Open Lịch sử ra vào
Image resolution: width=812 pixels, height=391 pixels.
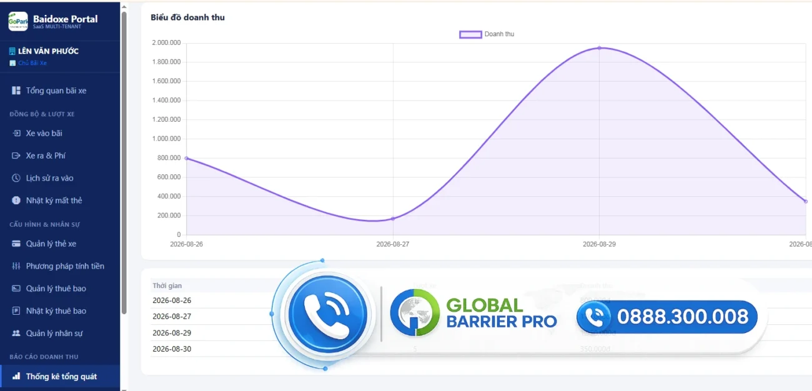pyautogui.click(x=60, y=178)
